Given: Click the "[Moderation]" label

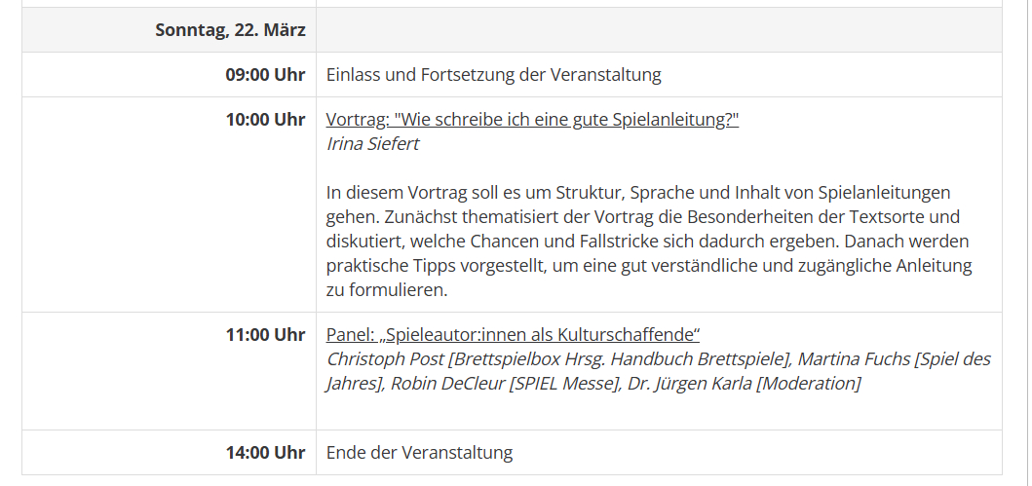Looking at the screenshot, I should pyautogui.click(x=809, y=384).
